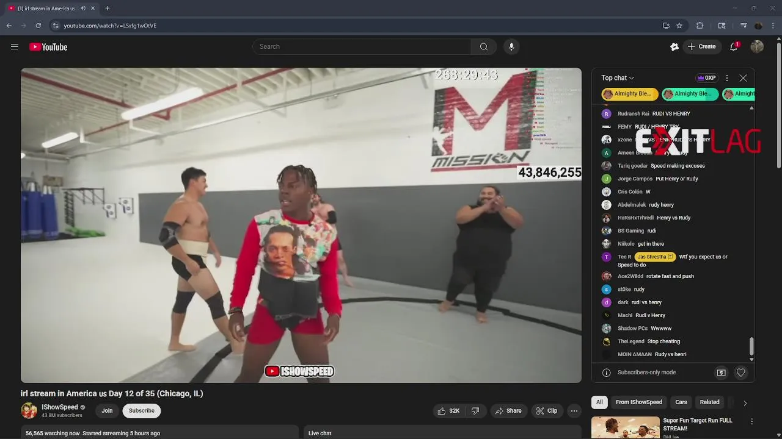Show next suggestion chips arrow
This screenshot has height=439, width=782.
point(745,402)
